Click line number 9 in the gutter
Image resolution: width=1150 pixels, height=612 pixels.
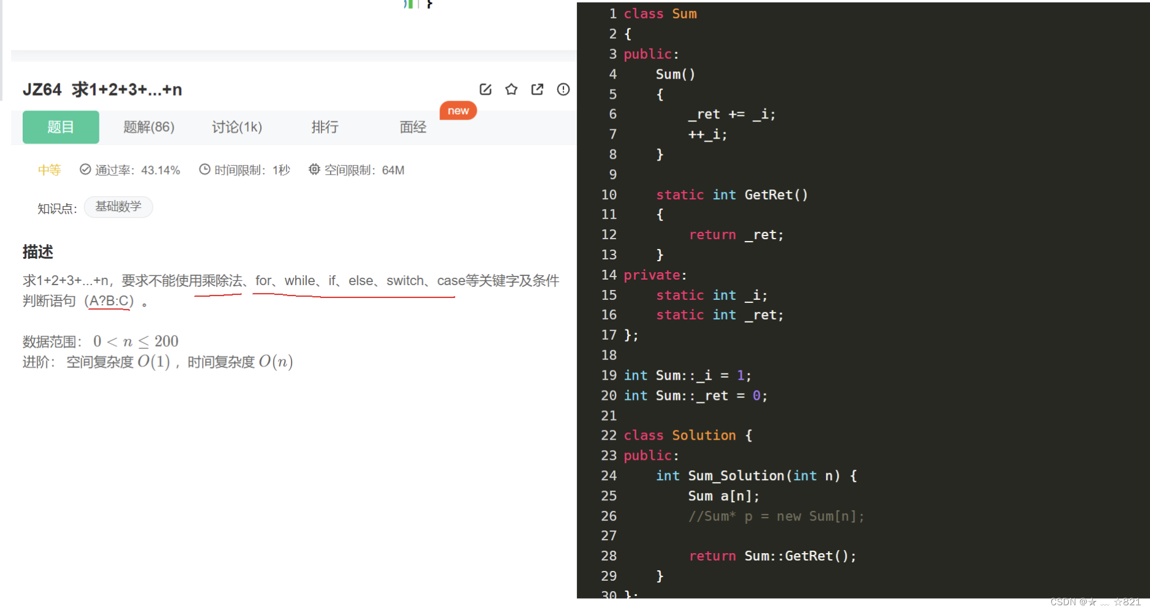click(612, 175)
